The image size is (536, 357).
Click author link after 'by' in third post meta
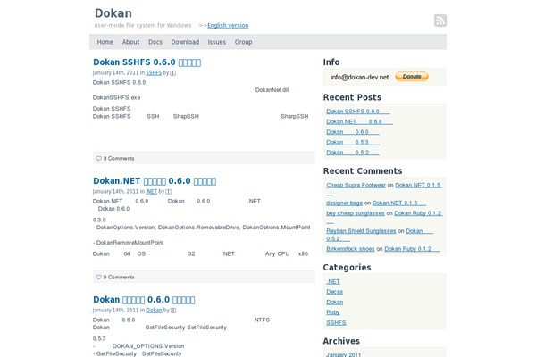pyautogui.click(x=173, y=311)
